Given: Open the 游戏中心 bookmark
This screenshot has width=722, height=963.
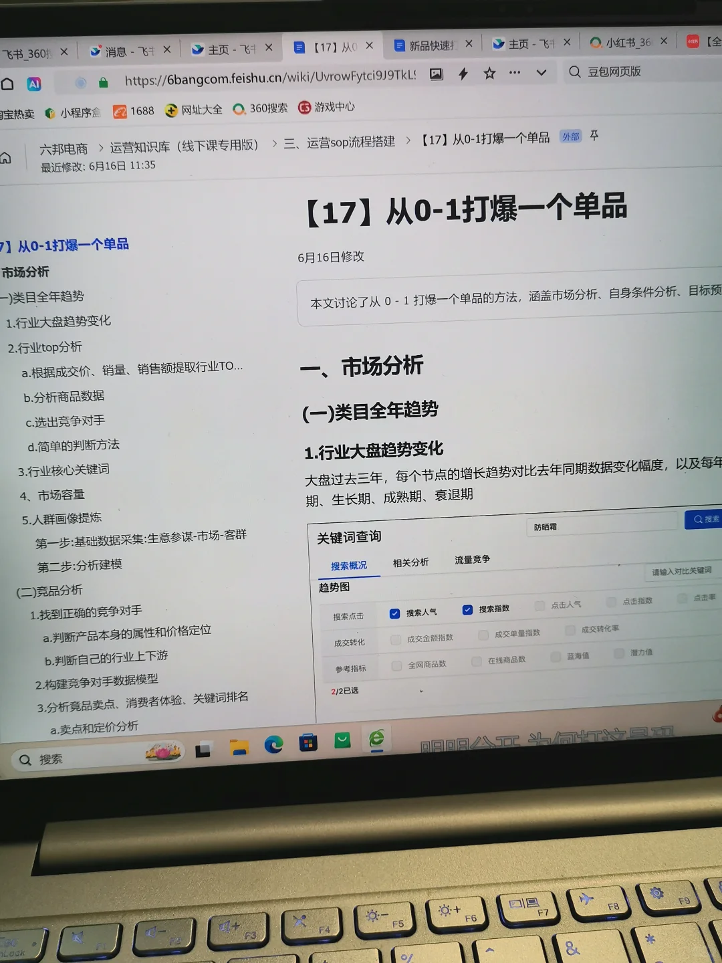Looking at the screenshot, I should 327,107.
